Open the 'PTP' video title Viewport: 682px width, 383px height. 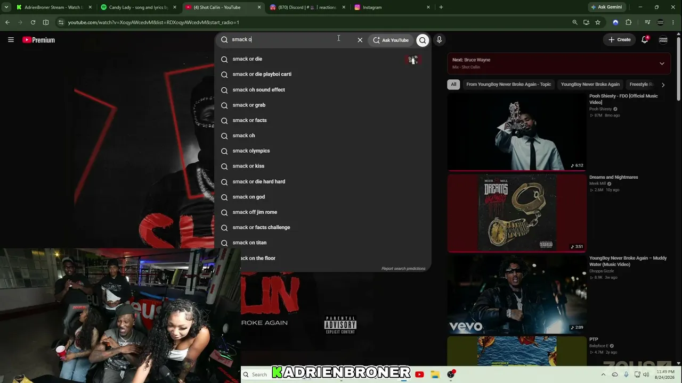pyautogui.click(x=594, y=339)
